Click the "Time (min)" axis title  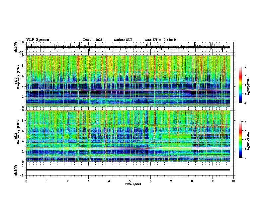pyautogui.click(x=133, y=184)
